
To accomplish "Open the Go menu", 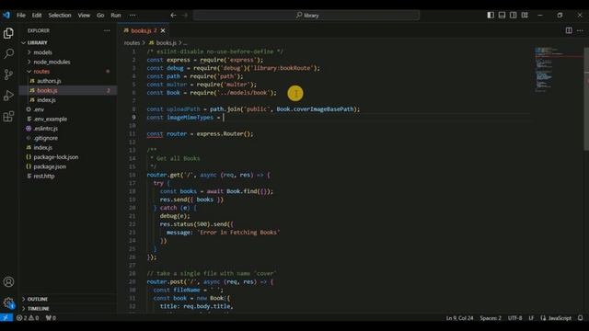I will [100, 15].
